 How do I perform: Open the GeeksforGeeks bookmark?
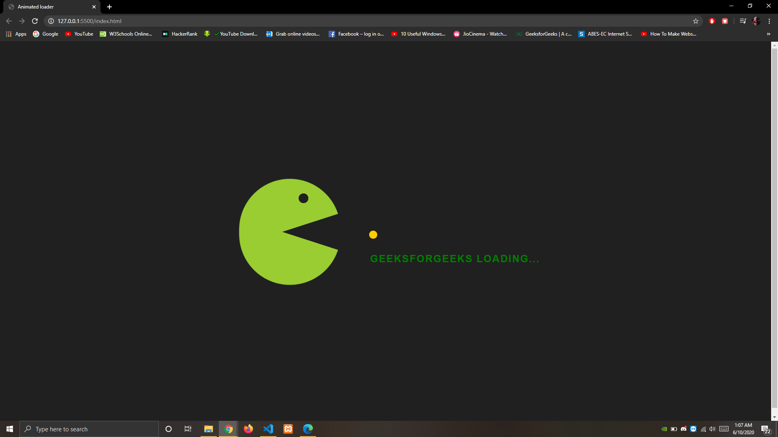coord(544,34)
